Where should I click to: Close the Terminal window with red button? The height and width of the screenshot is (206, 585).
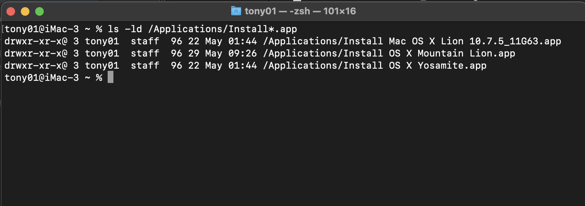click(11, 11)
